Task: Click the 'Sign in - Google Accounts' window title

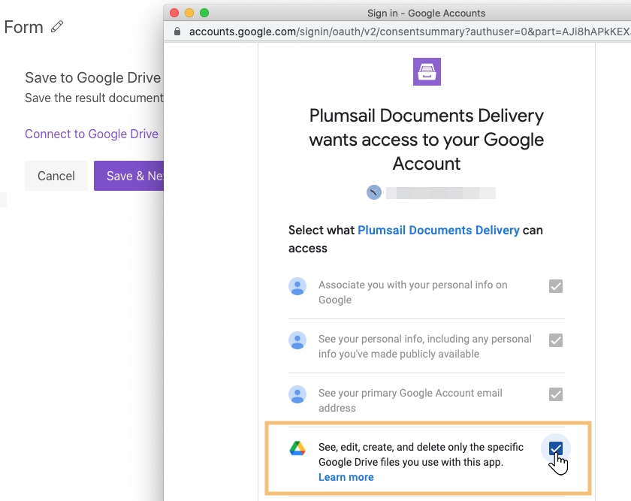Action: (x=426, y=14)
